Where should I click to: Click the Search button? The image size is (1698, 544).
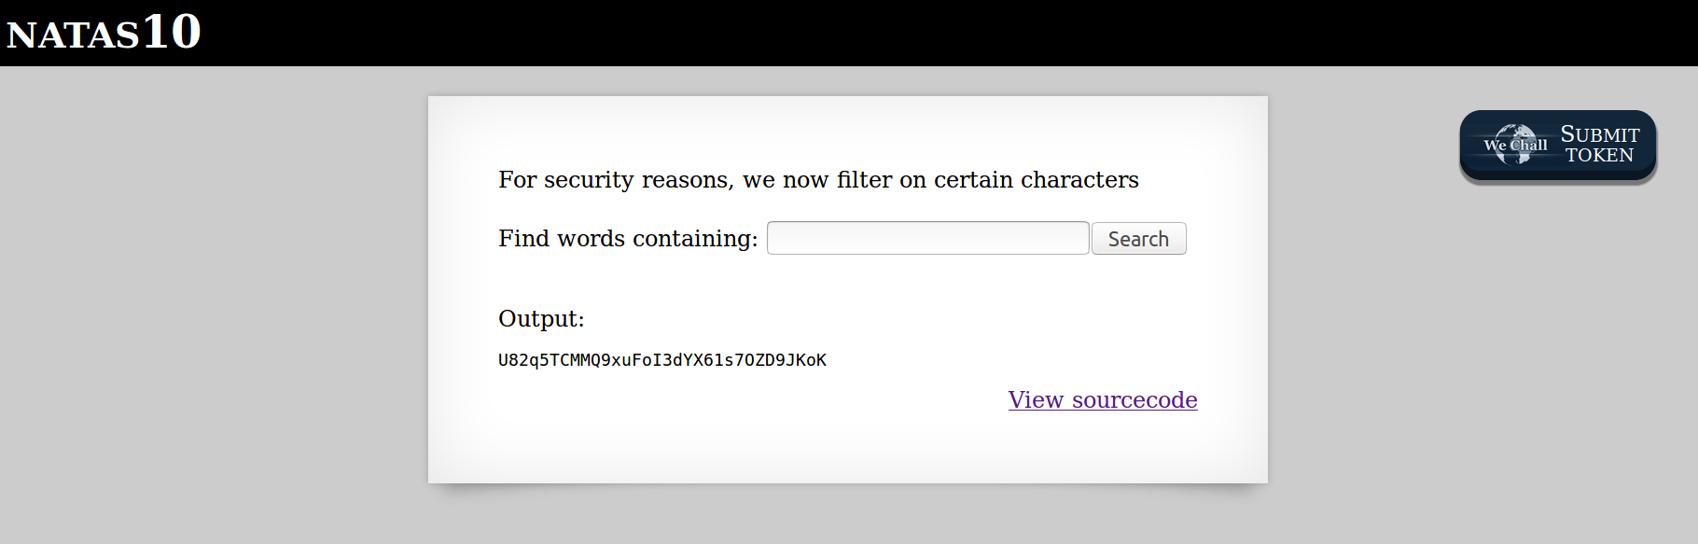(1138, 239)
